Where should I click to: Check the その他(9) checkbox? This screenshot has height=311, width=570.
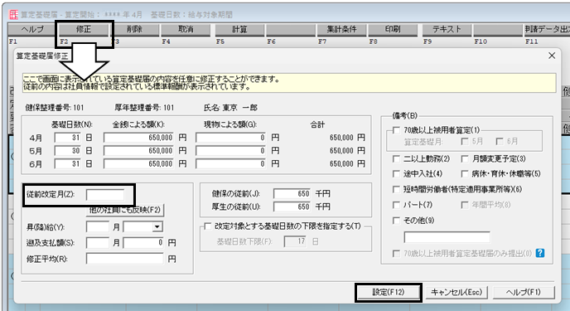pyautogui.click(x=396, y=221)
